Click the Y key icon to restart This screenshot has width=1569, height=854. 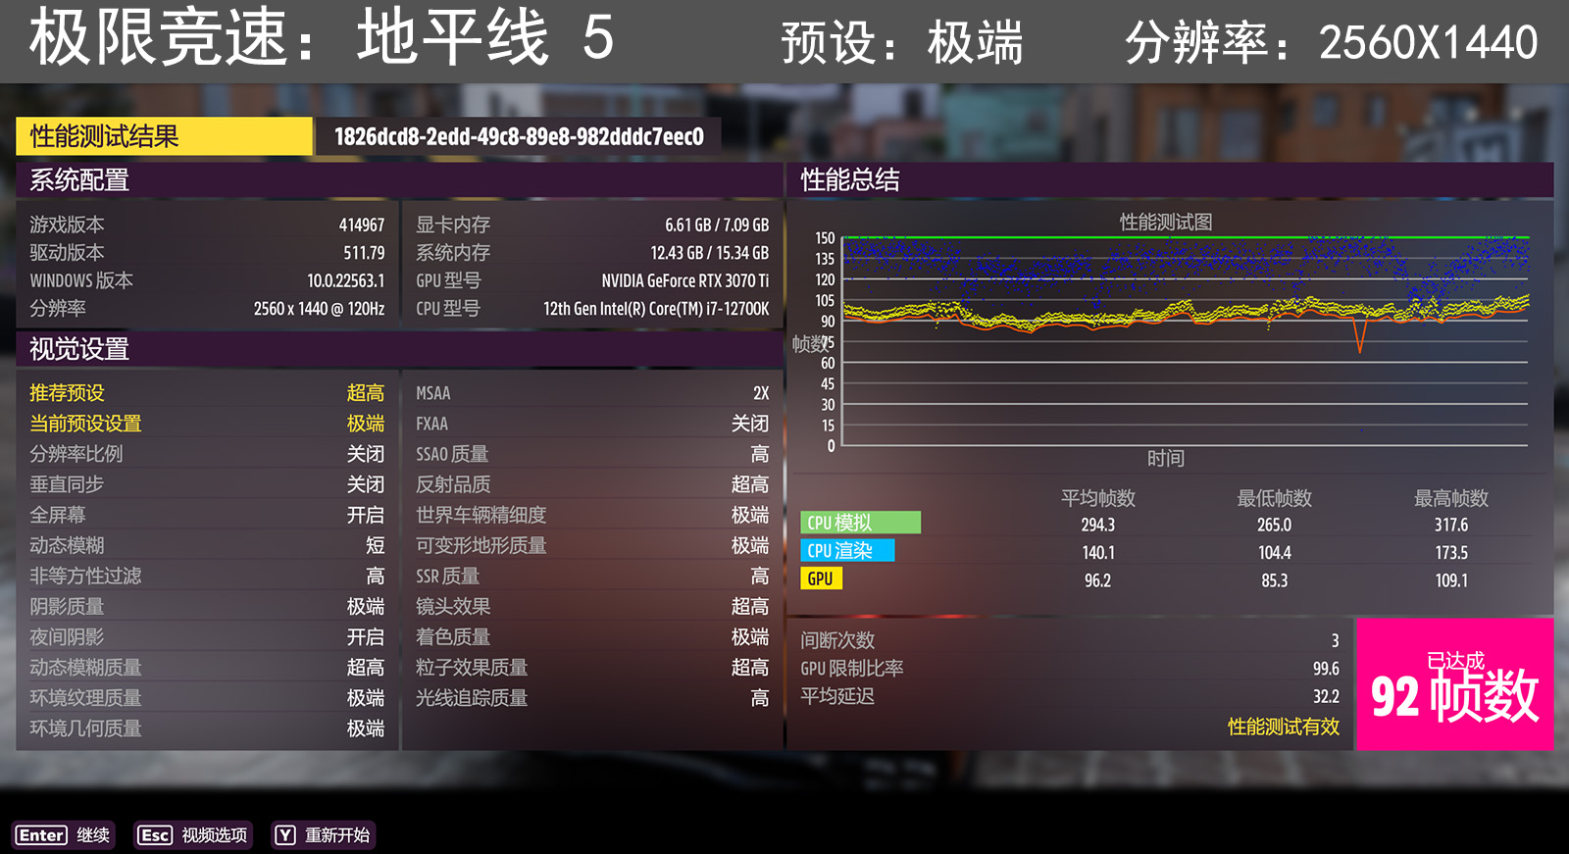[x=284, y=835]
